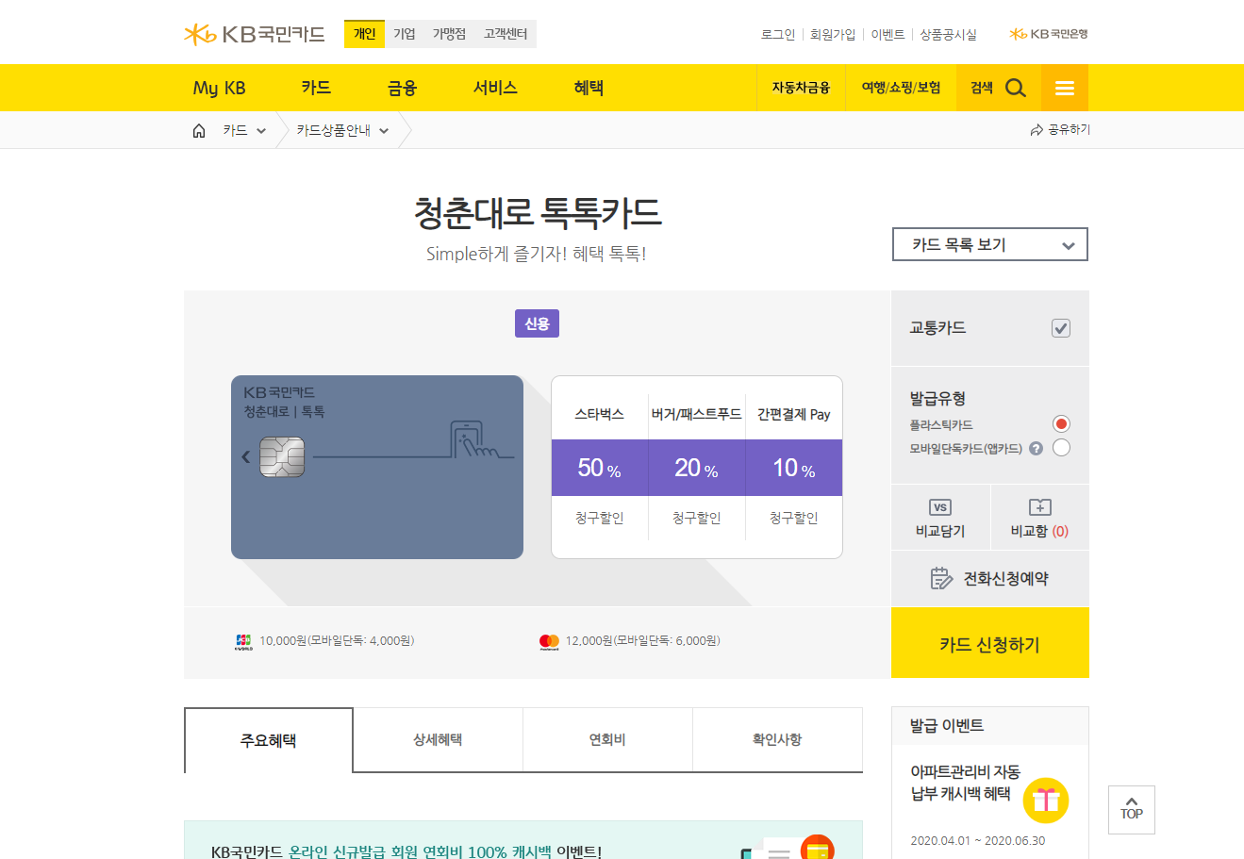Open the 연회비 tab
1244x859 pixels.
pyautogui.click(x=607, y=740)
